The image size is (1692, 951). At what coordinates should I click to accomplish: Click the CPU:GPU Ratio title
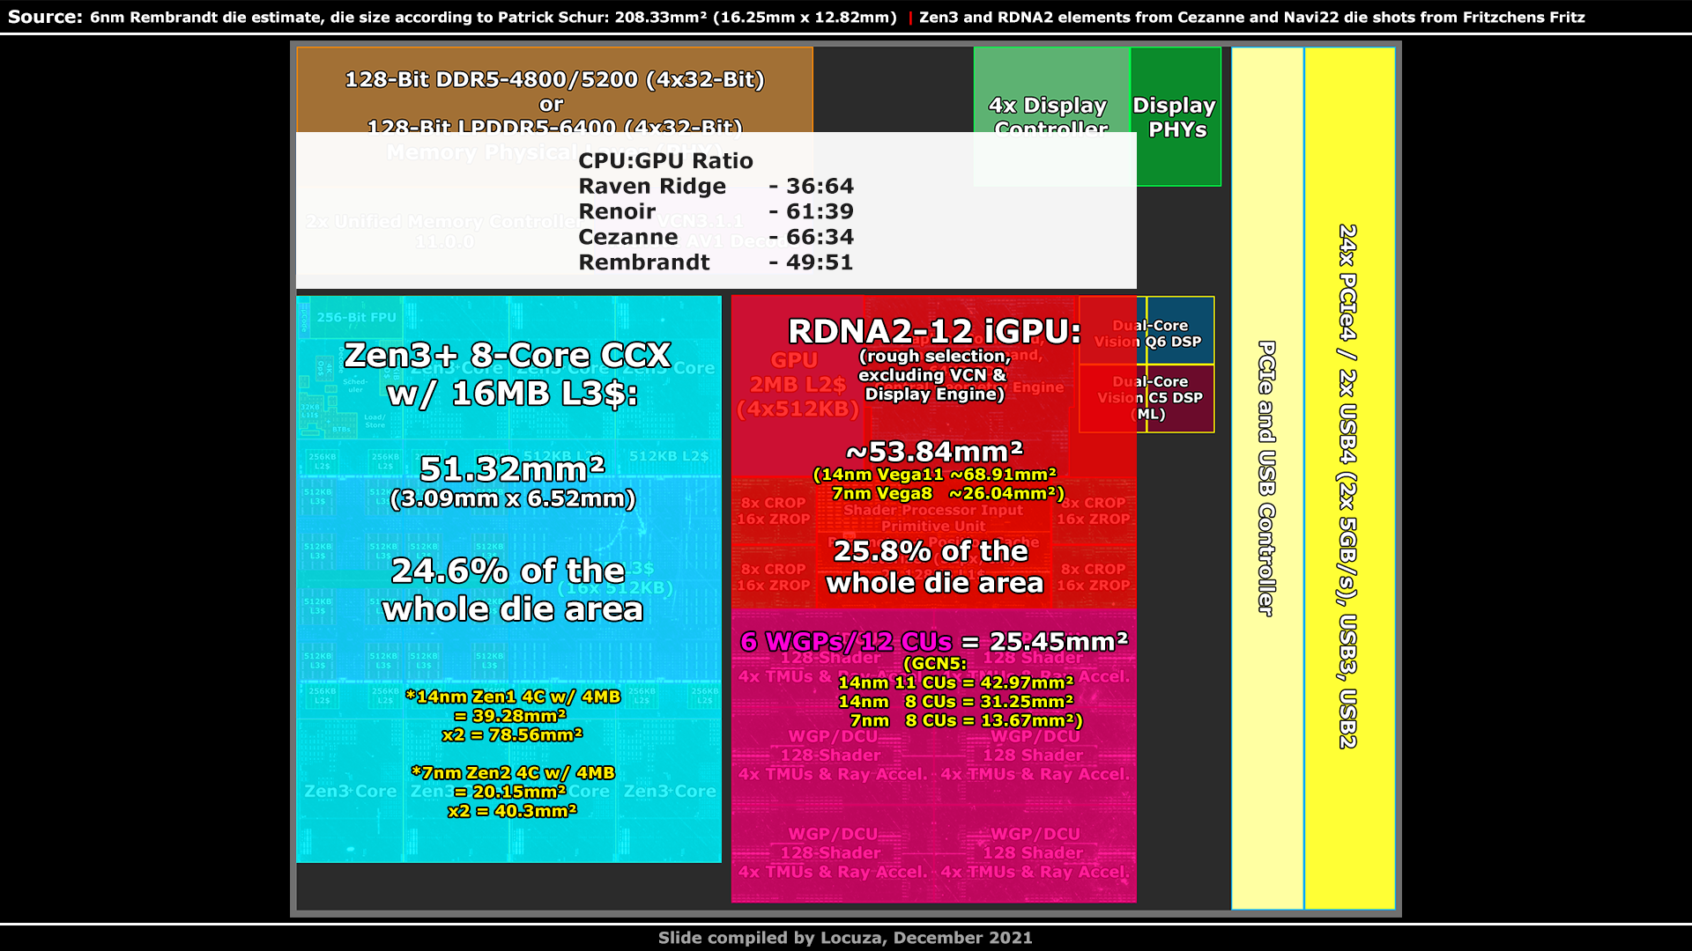click(665, 161)
